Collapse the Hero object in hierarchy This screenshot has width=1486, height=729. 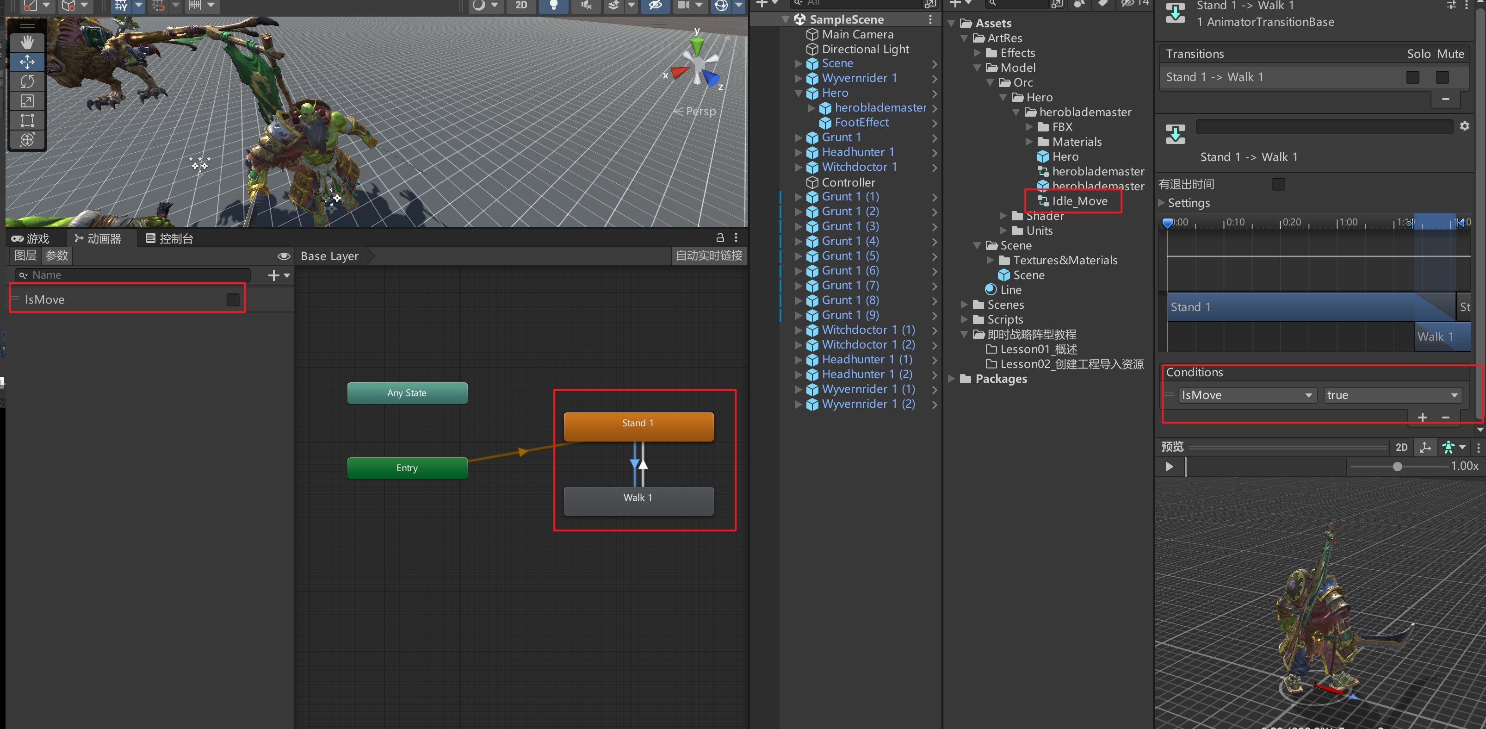(799, 93)
